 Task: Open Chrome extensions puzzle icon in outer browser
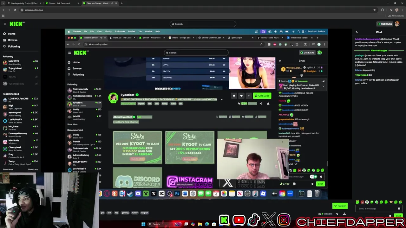click(383, 10)
